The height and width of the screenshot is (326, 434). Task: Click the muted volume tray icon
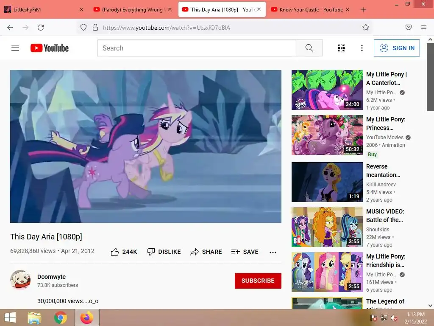click(394, 318)
